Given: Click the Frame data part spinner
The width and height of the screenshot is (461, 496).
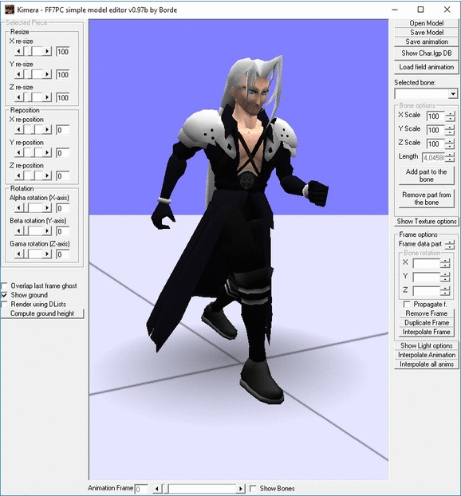Looking at the screenshot, I should 450,245.
